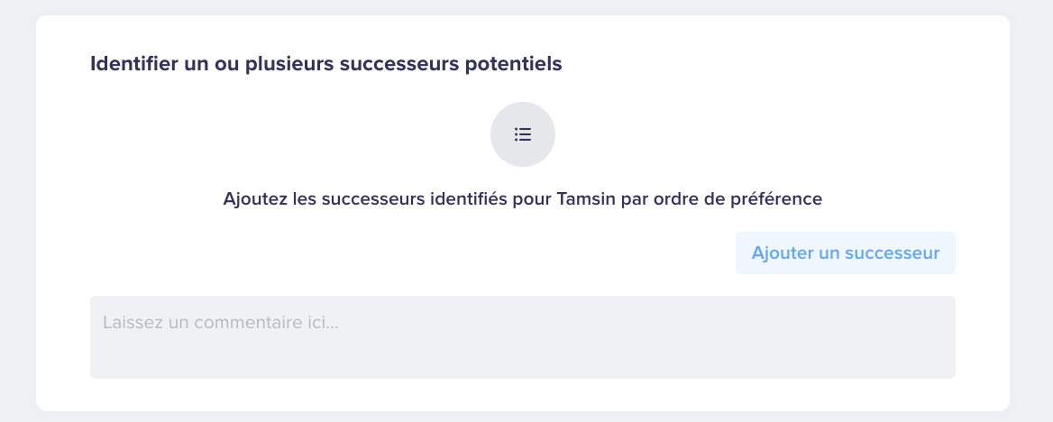
Task: Focus the 'Laissez un commentaire ici...' text area
Action: 523,337
